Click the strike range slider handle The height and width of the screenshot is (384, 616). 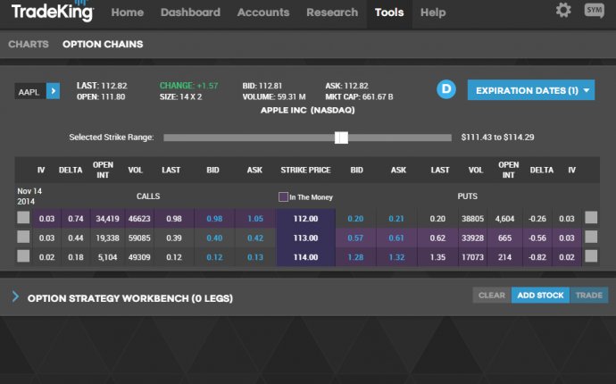(341, 138)
